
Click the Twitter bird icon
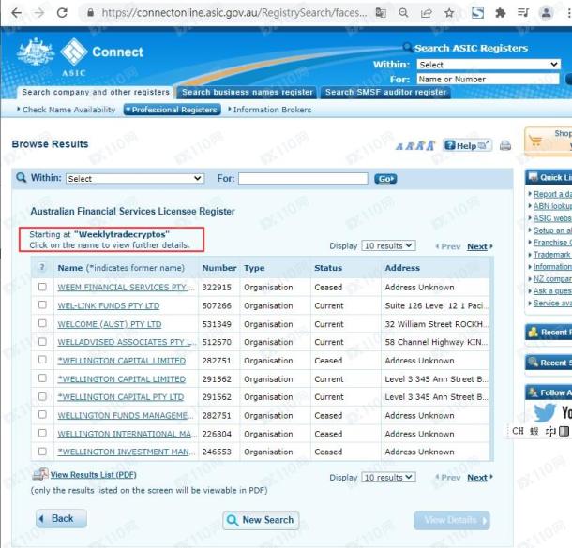coord(545,413)
